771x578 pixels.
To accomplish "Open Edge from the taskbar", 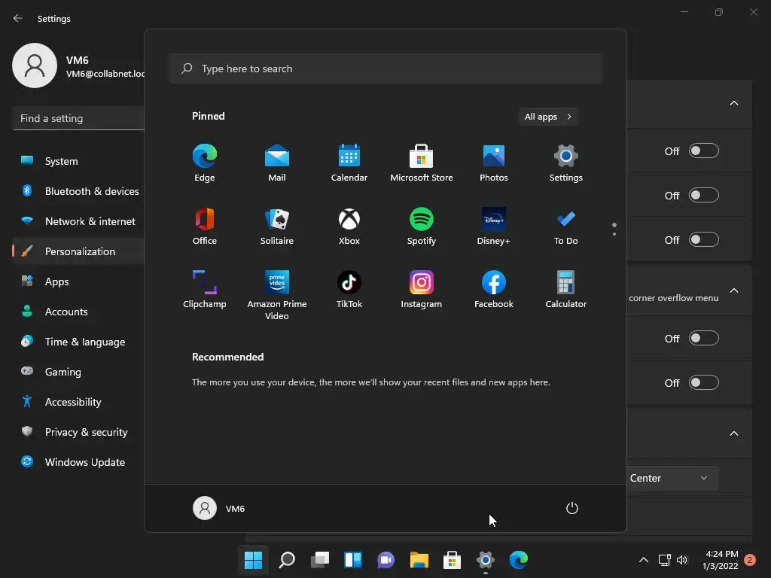I will pyautogui.click(x=518, y=560).
